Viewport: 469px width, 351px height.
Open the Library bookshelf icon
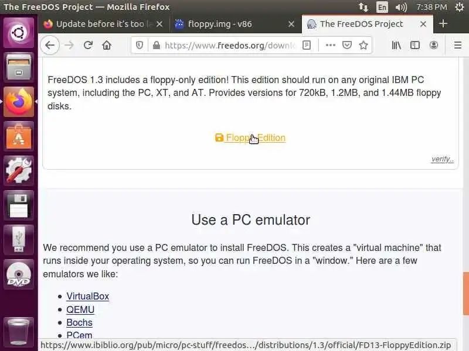tap(396, 46)
